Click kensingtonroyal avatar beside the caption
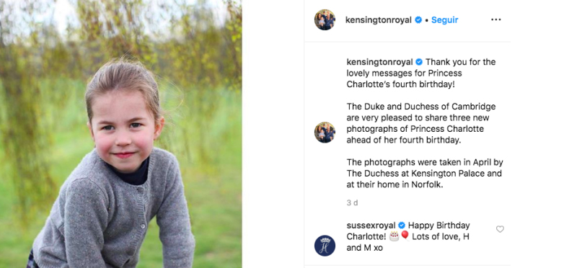 coord(325,133)
